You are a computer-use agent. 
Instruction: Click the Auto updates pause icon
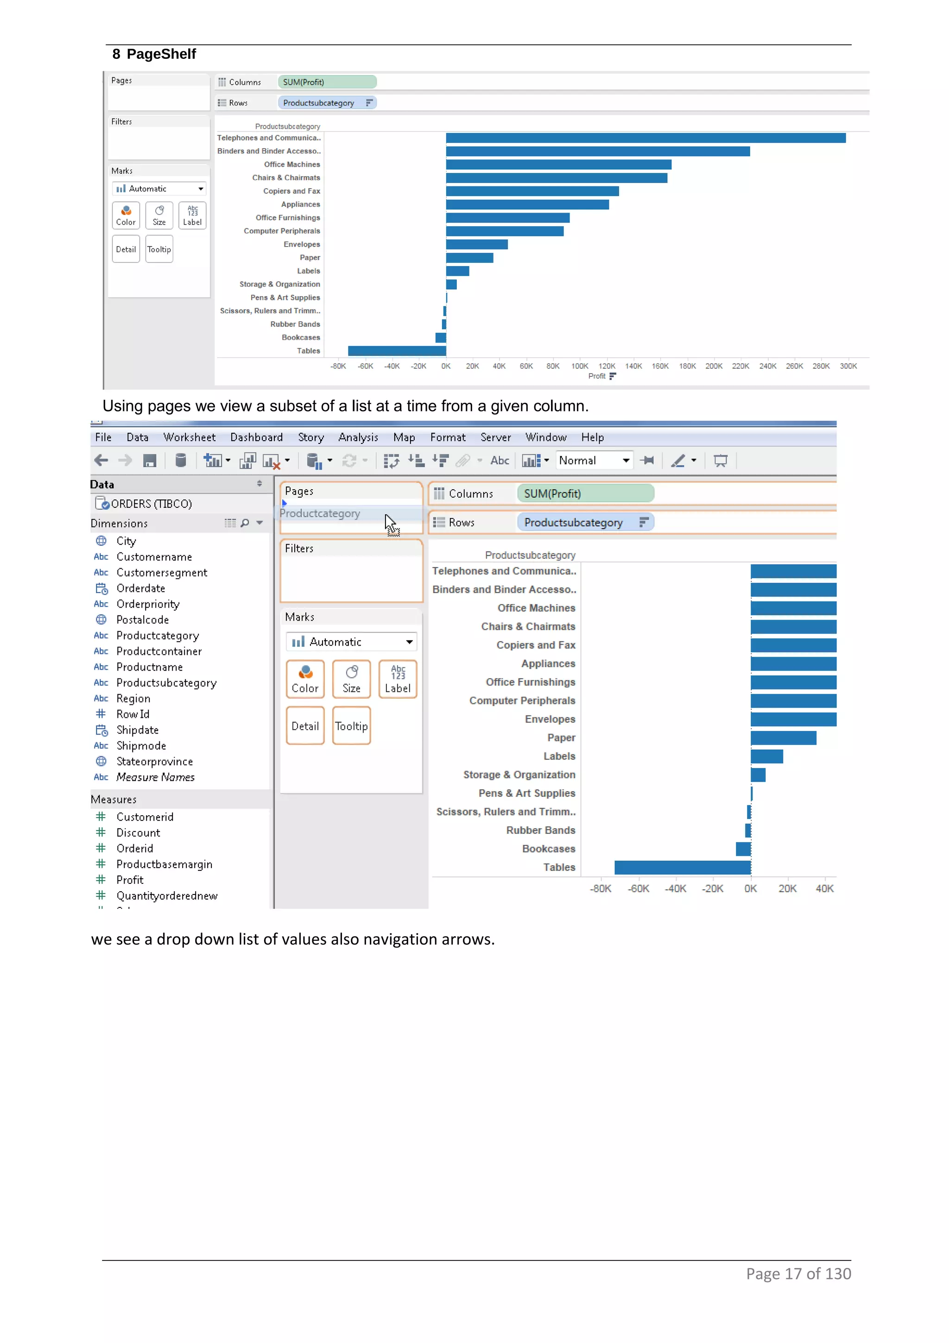(x=315, y=462)
